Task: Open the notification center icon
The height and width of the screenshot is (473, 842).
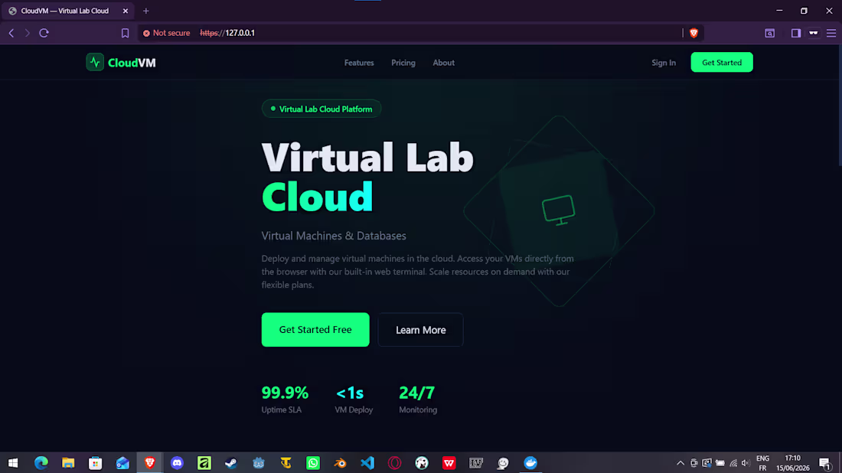Action: point(825,463)
